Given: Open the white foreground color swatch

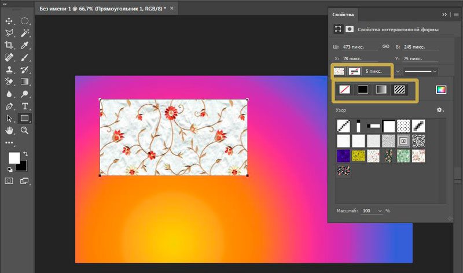Looking at the screenshot, I should [13, 157].
